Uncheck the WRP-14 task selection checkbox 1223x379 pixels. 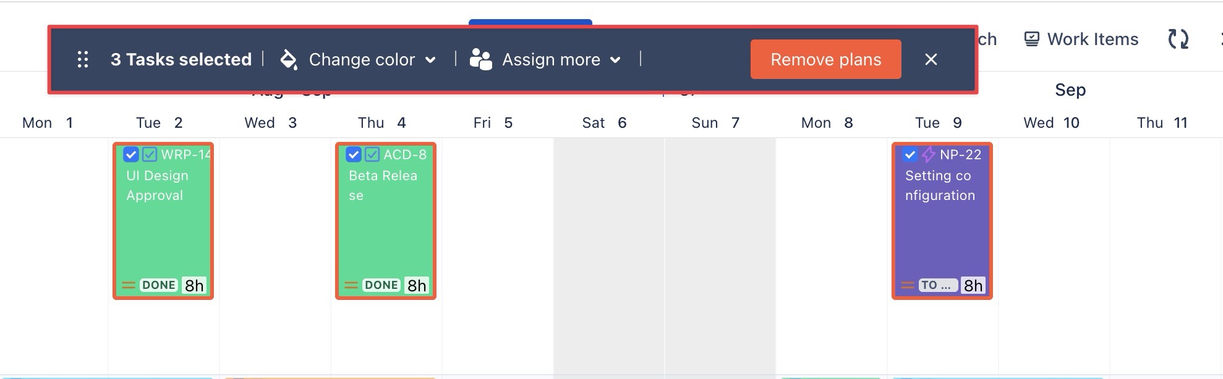coord(130,154)
